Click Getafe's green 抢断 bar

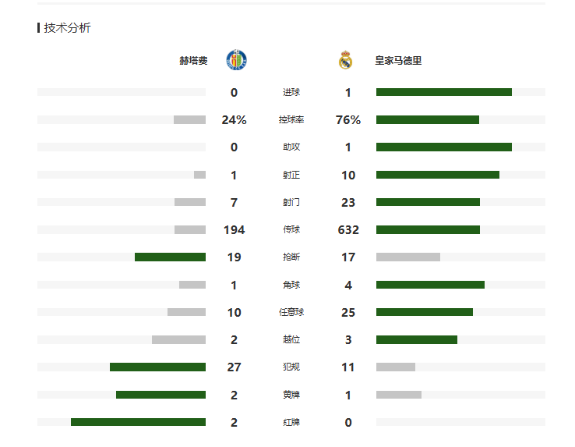[x=170, y=257]
